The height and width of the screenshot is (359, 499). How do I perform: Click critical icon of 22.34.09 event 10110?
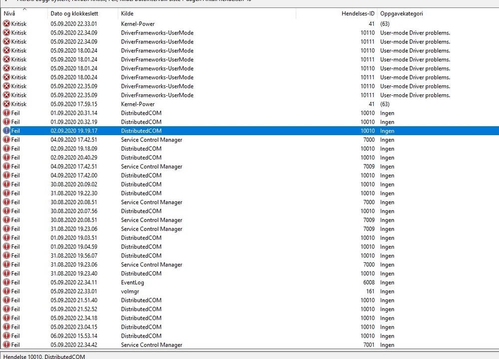[x=6, y=32]
